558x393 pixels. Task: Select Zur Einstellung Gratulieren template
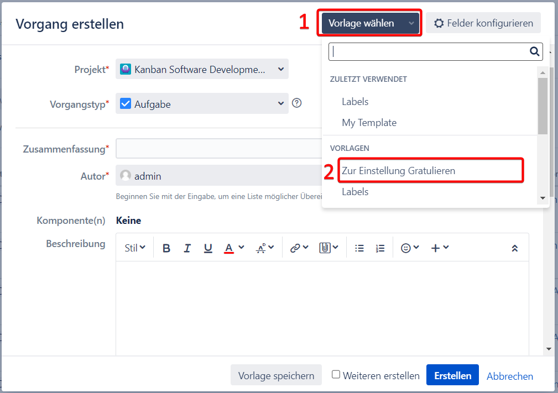click(x=398, y=171)
